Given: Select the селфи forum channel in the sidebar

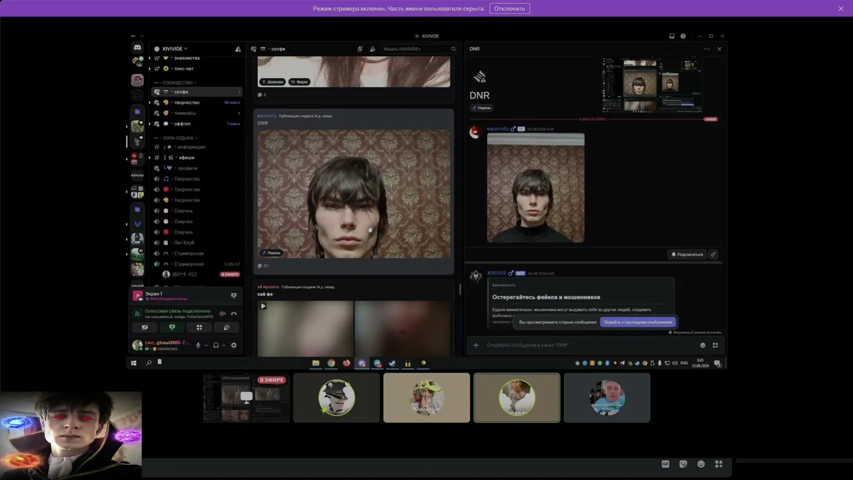Looking at the screenshot, I should pyautogui.click(x=197, y=91).
